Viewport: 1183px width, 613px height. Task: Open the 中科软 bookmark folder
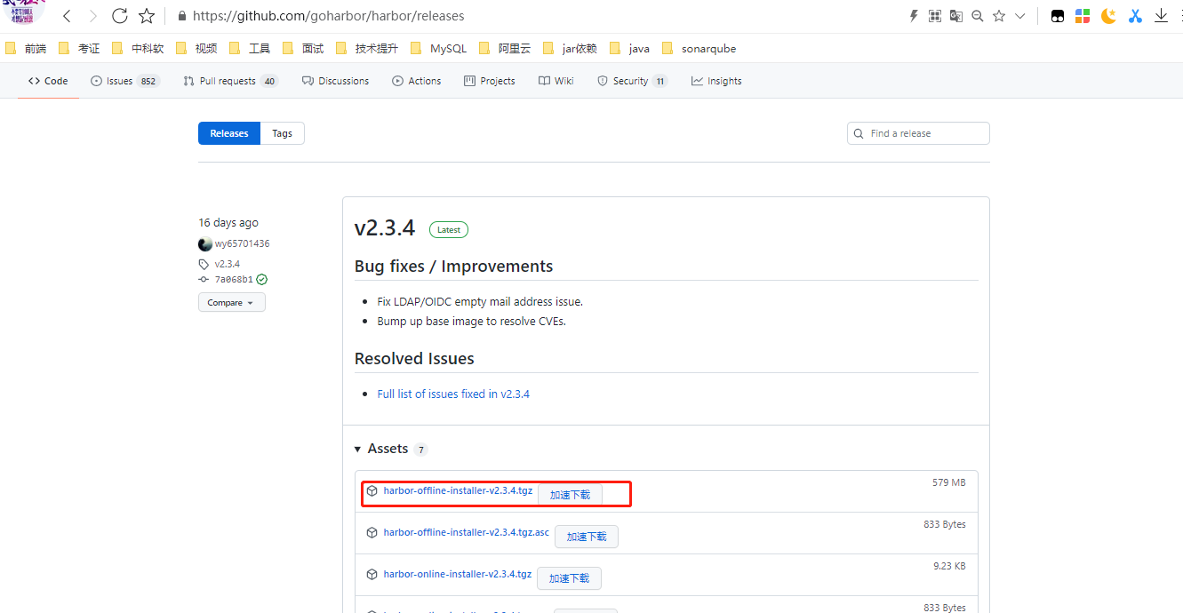(138, 49)
